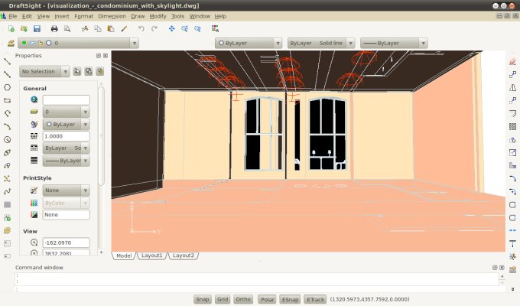Open the Help menu
This screenshot has width=520, height=306.
coord(220,16)
